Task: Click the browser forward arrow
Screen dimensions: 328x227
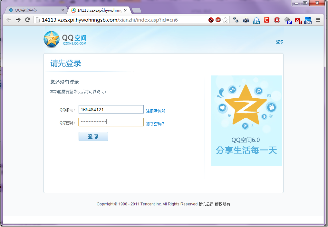Action: [18, 20]
